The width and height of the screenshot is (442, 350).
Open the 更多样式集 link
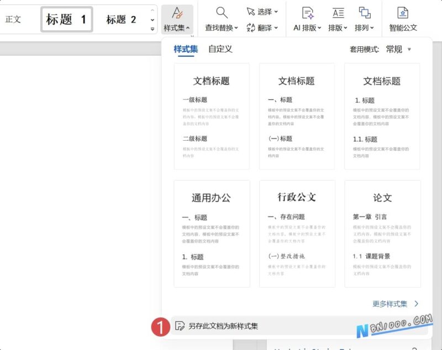[x=390, y=304]
